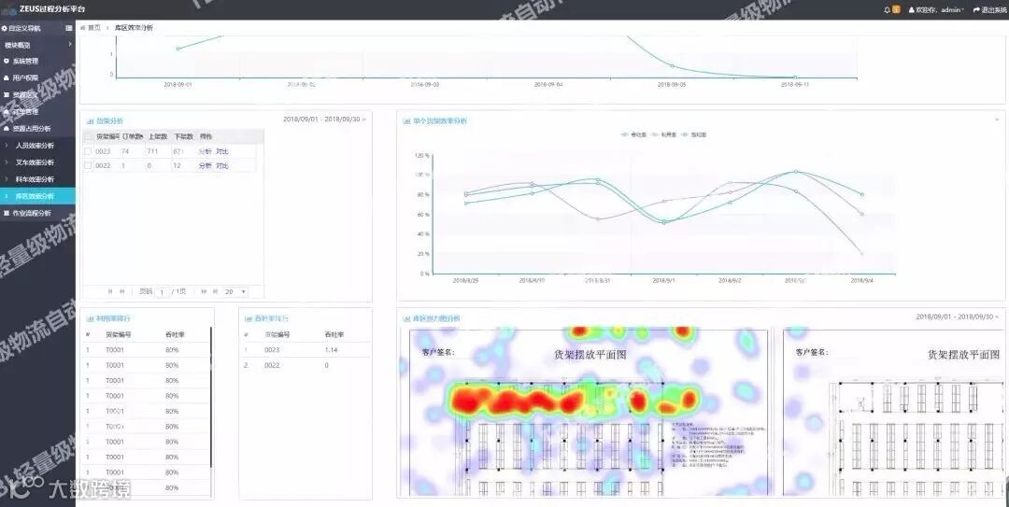Click the orange notification count badge
Screen dimensions: 1009x507
click(x=896, y=9)
